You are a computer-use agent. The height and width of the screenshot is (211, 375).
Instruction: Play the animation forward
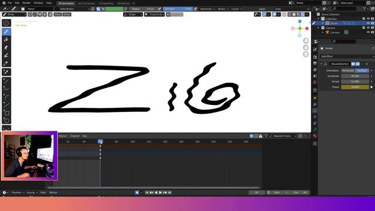click(x=161, y=192)
